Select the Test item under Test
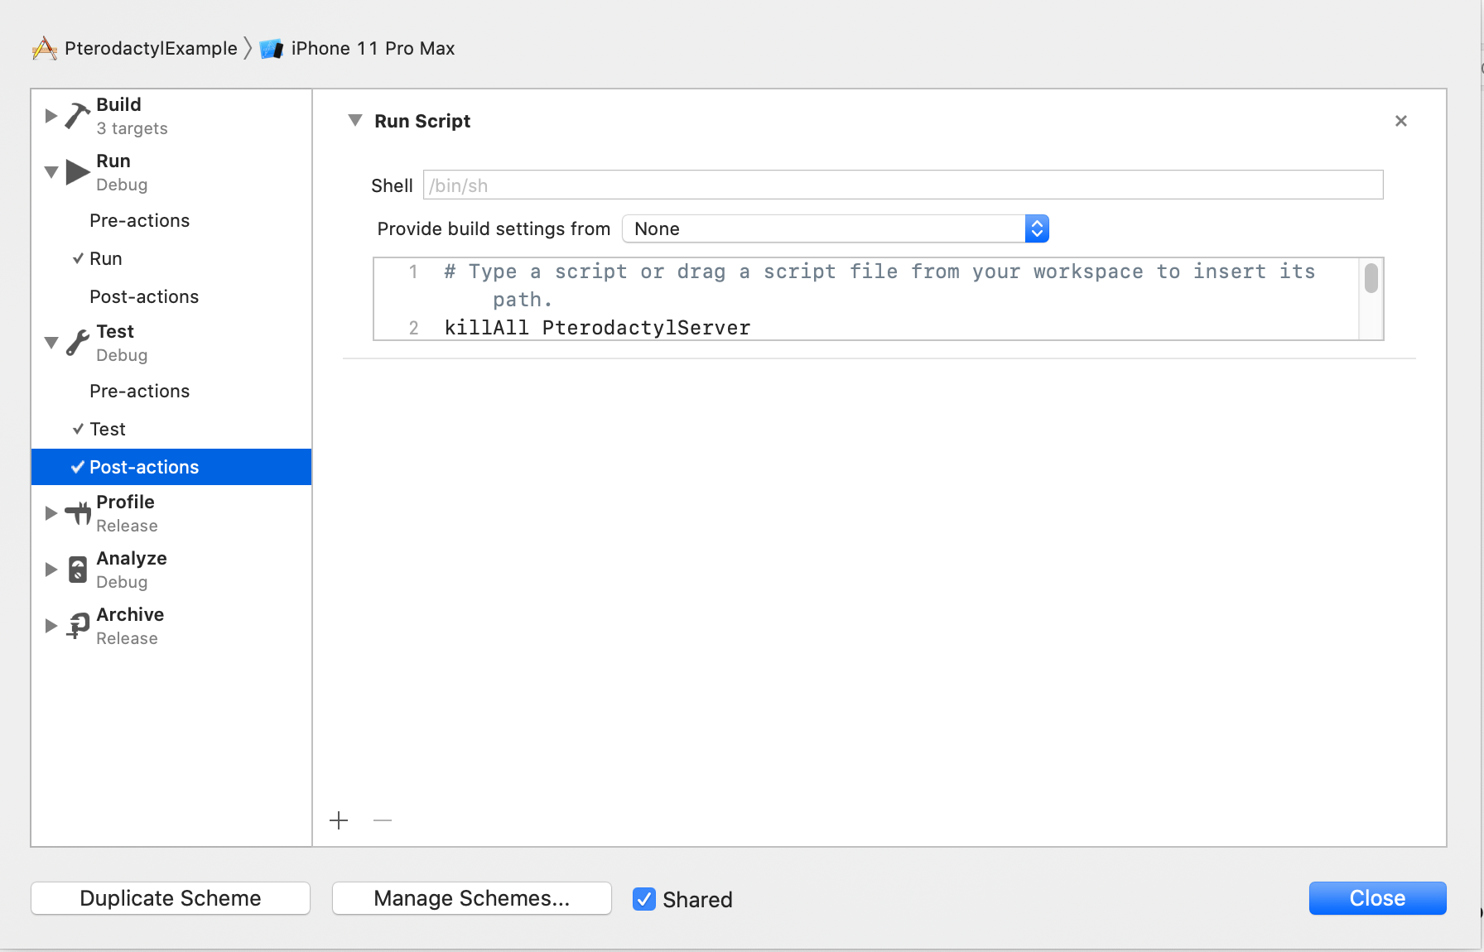1484x952 pixels. [x=171, y=429]
